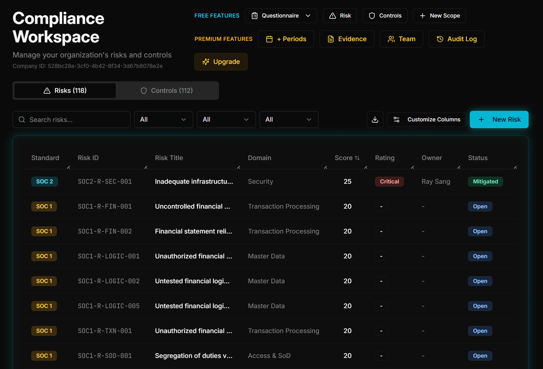Sort by the Score column arrows icon

(x=357, y=158)
